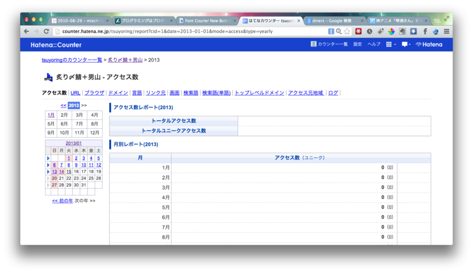This screenshot has width=473, height=273.
Task: Click the user avatar next to カウンター一覧
Action: 313,44
